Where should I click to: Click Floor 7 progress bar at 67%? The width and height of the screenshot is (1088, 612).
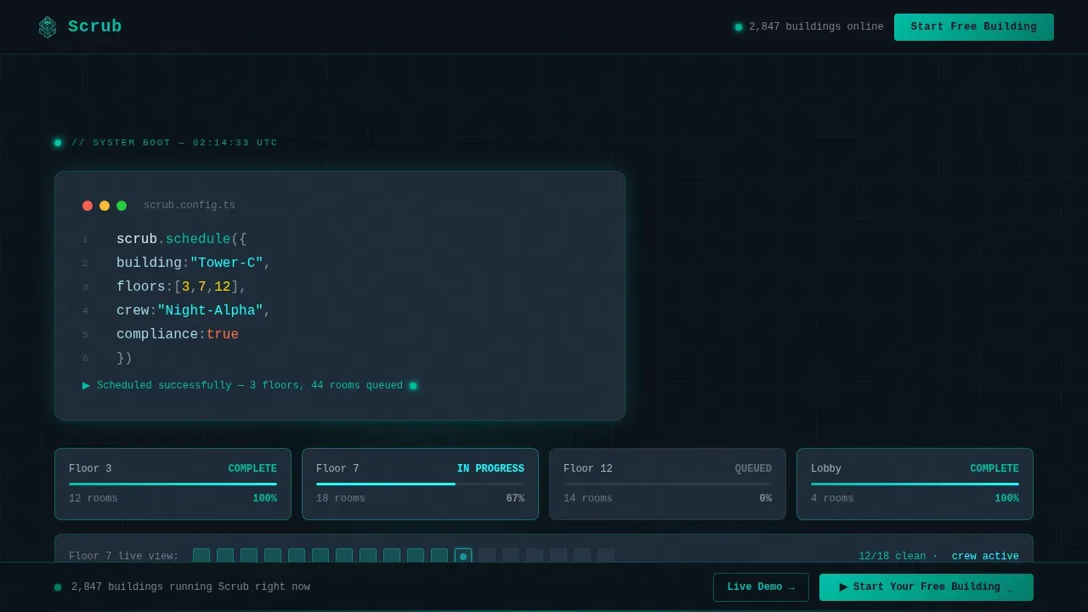click(420, 484)
